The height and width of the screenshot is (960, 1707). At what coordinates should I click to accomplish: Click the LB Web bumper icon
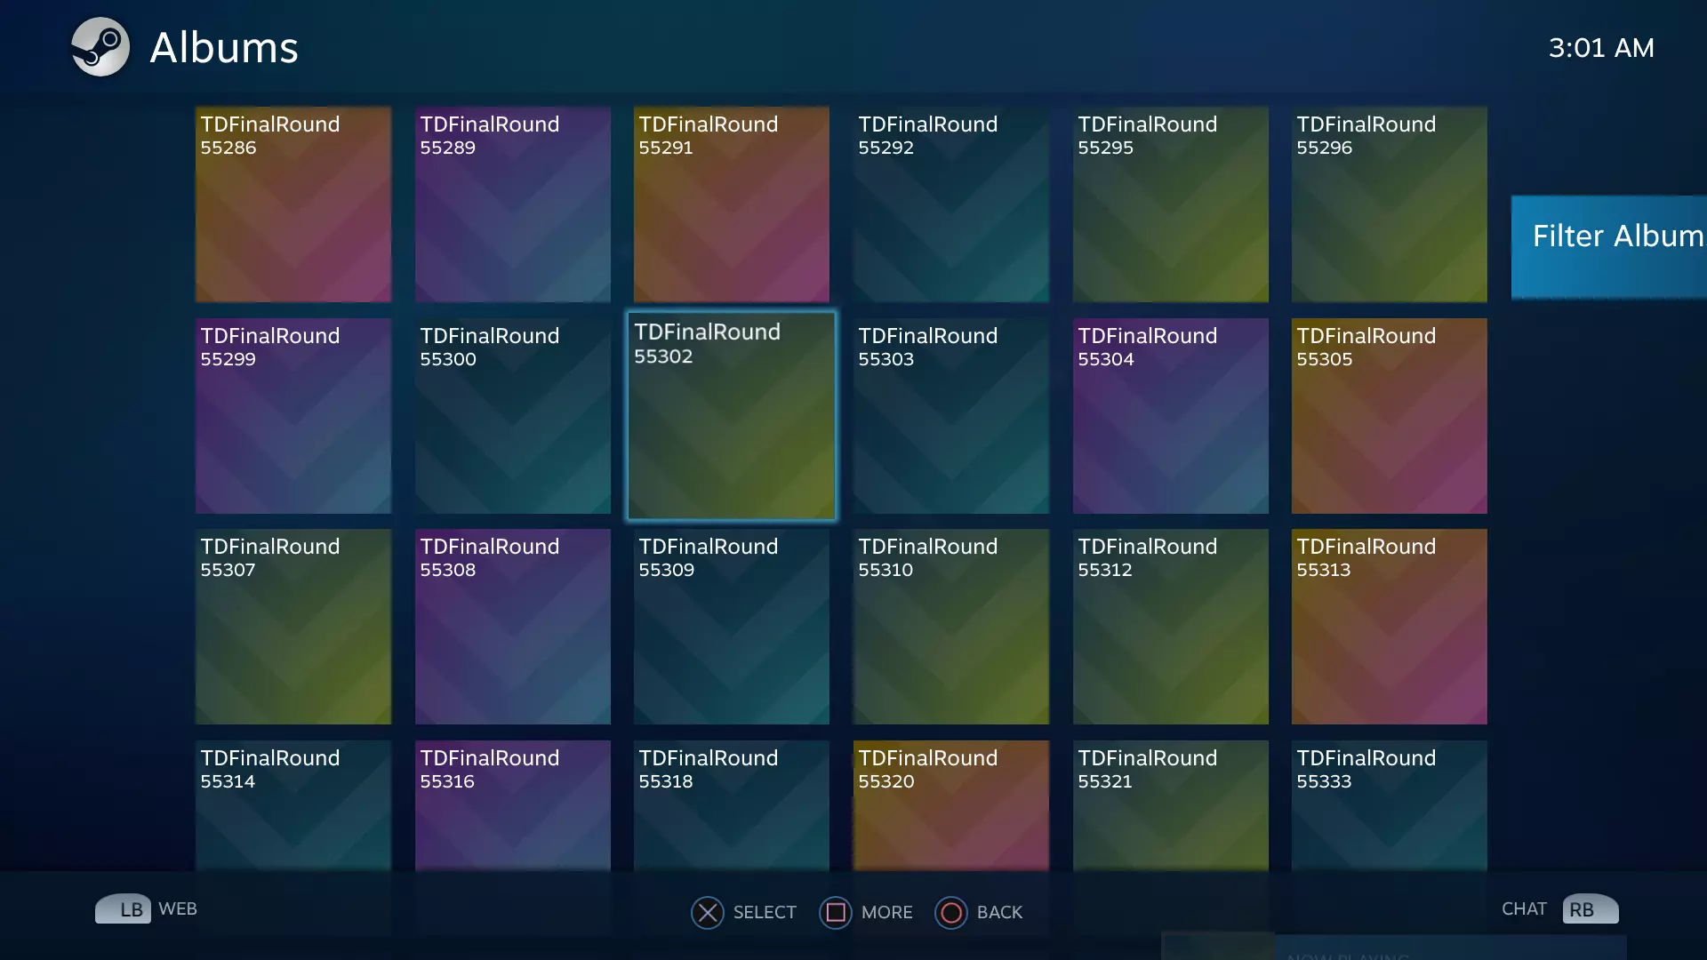tap(123, 908)
